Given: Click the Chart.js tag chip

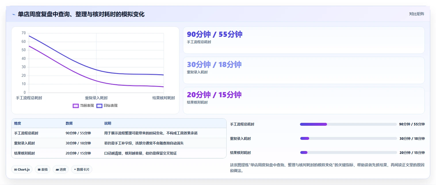Looking at the screenshot, I should click(22, 169).
